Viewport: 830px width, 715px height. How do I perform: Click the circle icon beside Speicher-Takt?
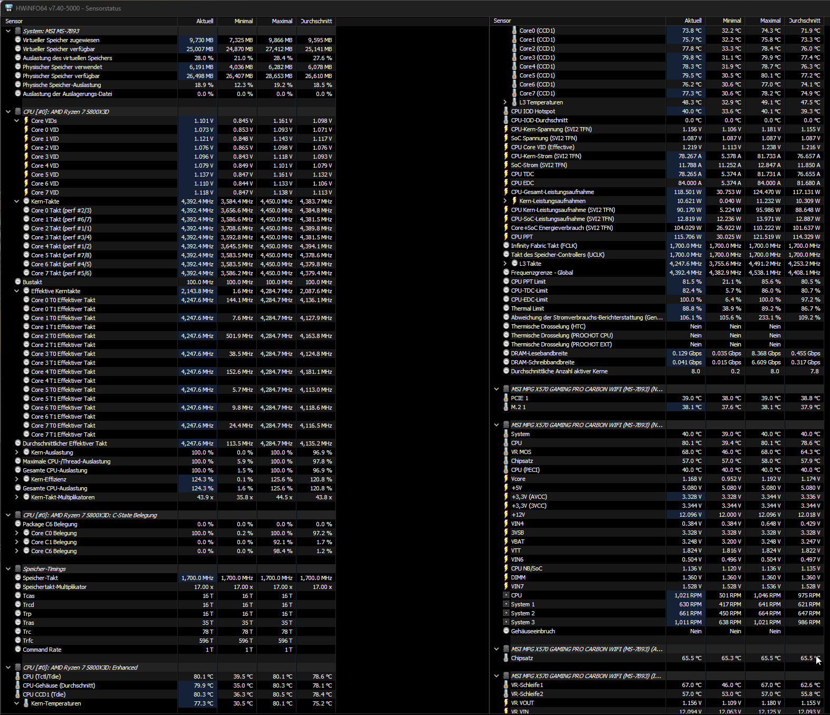click(x=18, y=578)
